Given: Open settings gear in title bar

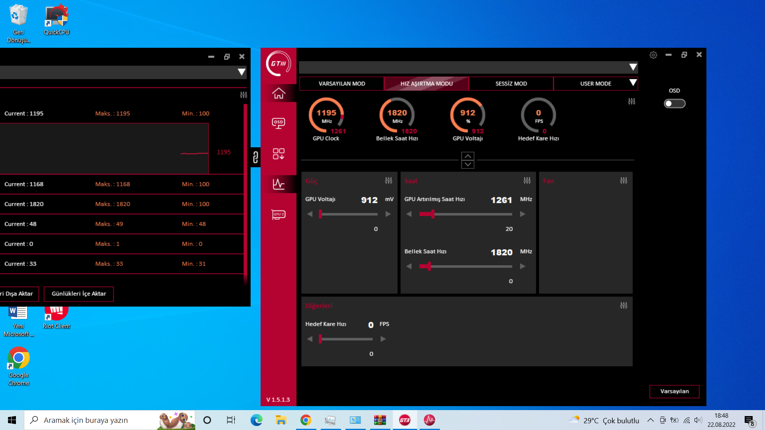Looking at the screenshot, I should pos(653,55).
